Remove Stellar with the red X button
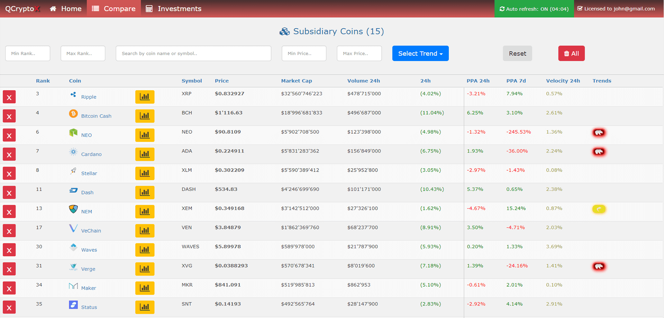The height and width of the screenshot is (318, 664). 9,174
